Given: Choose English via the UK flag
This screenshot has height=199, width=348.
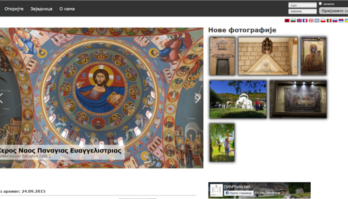Looking at the screenshot, I should 299,21.
